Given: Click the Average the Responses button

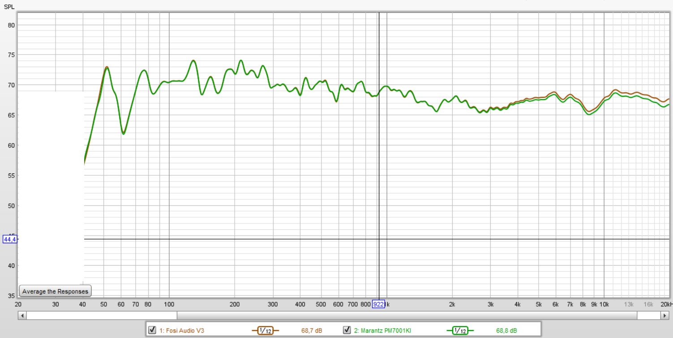Looking at the screenshot, I should [55, 291].
